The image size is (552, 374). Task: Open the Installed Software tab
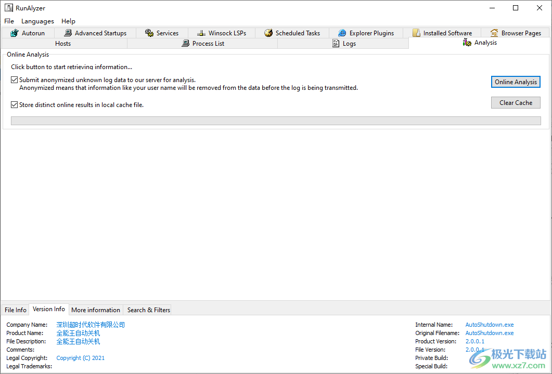[442, 33]
